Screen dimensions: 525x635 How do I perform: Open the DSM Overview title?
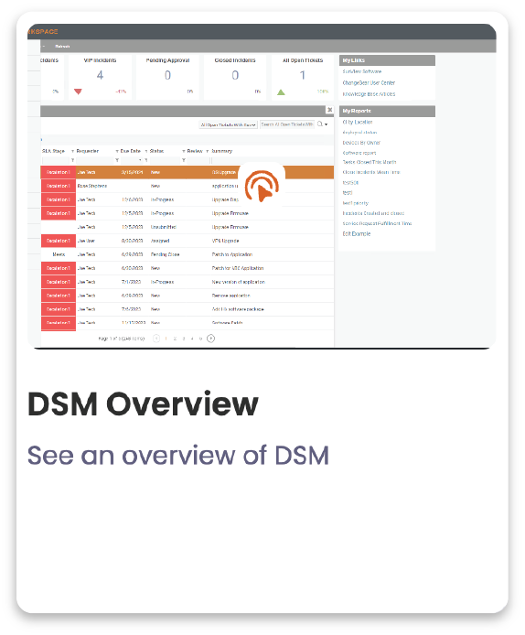(x=143, y=404)
